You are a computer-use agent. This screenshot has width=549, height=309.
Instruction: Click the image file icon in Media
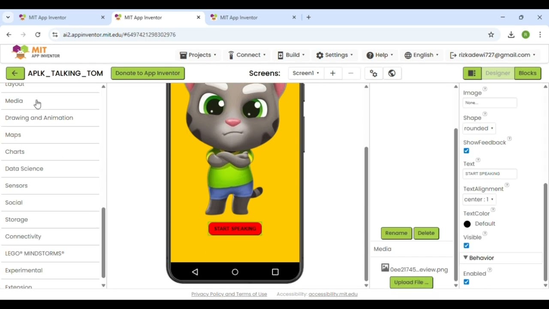point(385,268)
